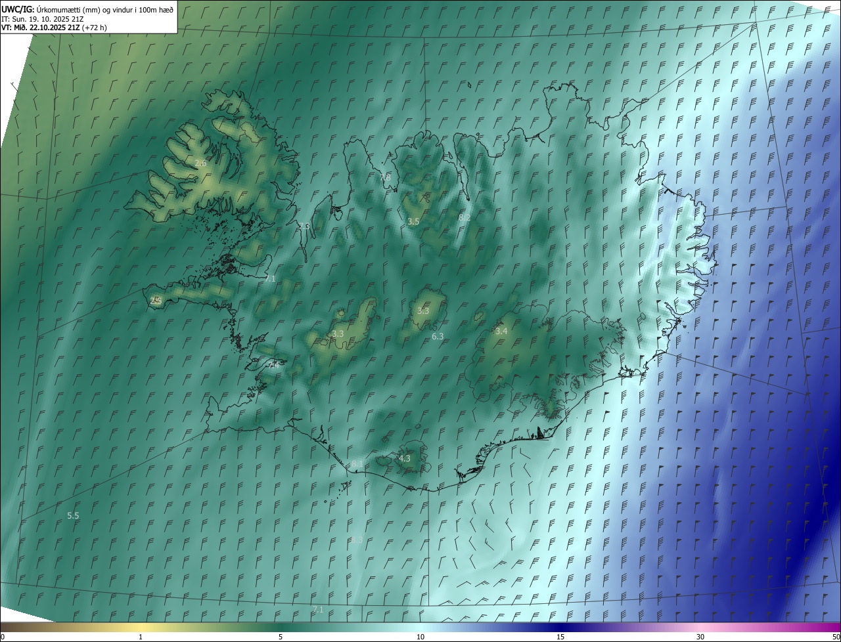The image size is (841, 642).
Task: Select the 'IT: Sun. 19. 10. 2025 21Z' line
Action: (42, 18)
